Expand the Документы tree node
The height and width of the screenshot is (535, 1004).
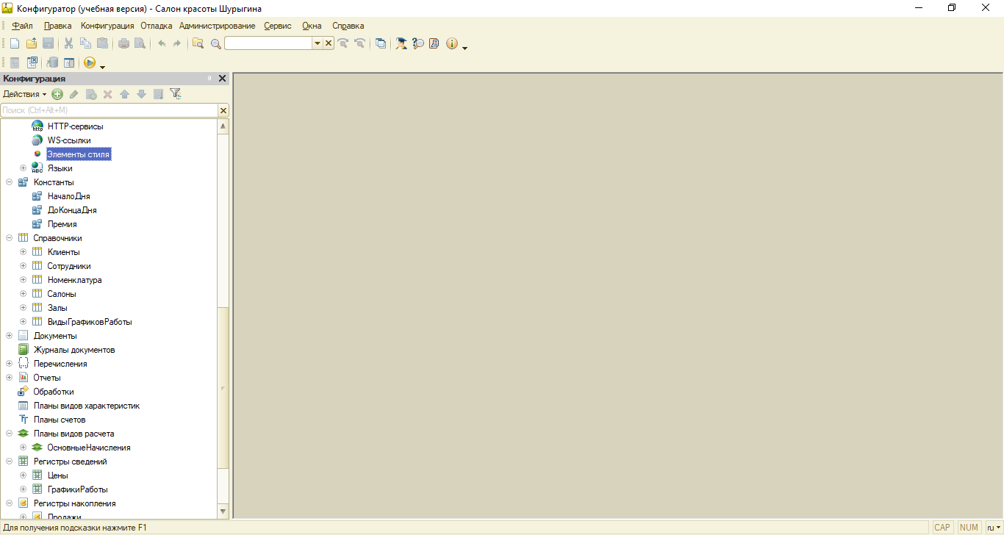[x=10, y=336]
